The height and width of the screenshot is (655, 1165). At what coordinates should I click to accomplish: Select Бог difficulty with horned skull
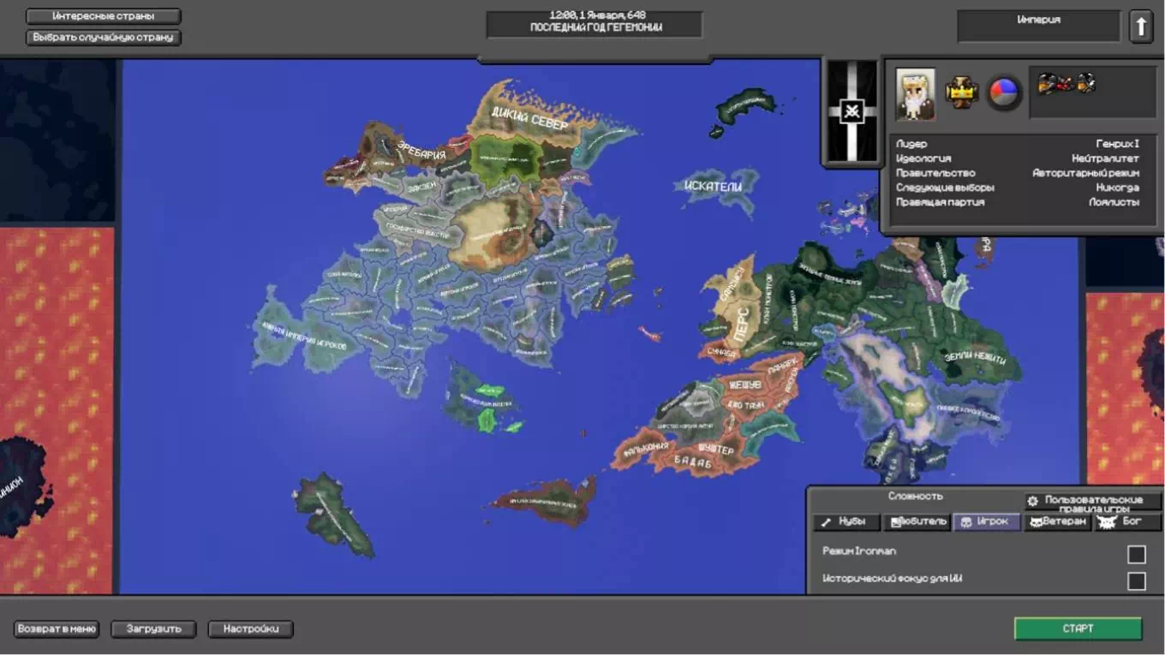1128,521
